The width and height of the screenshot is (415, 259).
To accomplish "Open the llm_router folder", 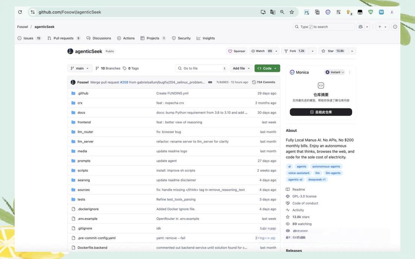I will [85, 132].
